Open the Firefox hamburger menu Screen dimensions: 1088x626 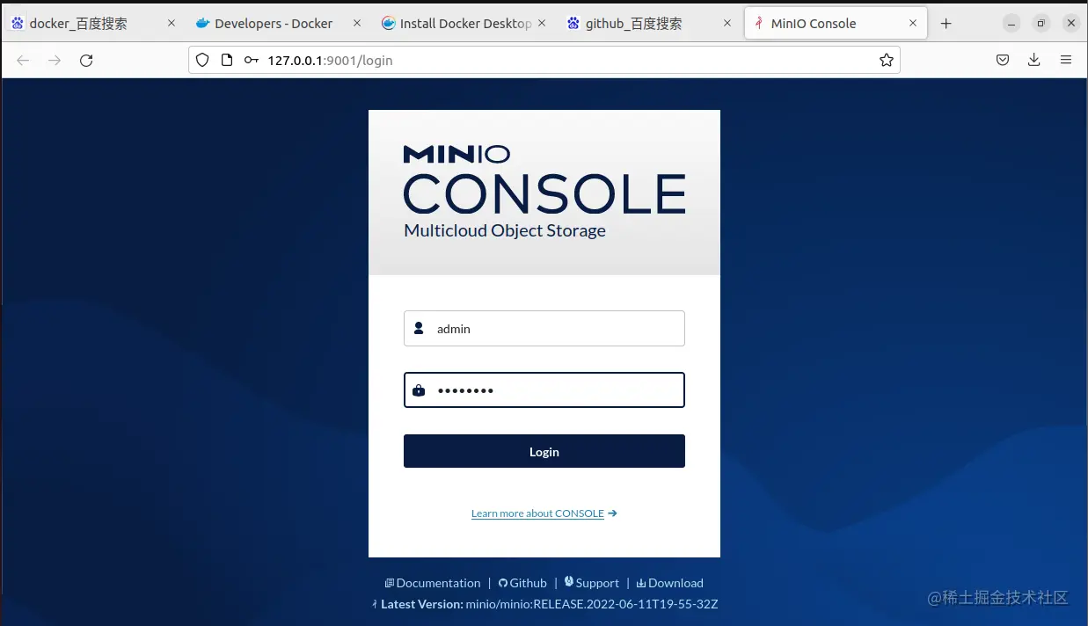[x=1066, y=61]
